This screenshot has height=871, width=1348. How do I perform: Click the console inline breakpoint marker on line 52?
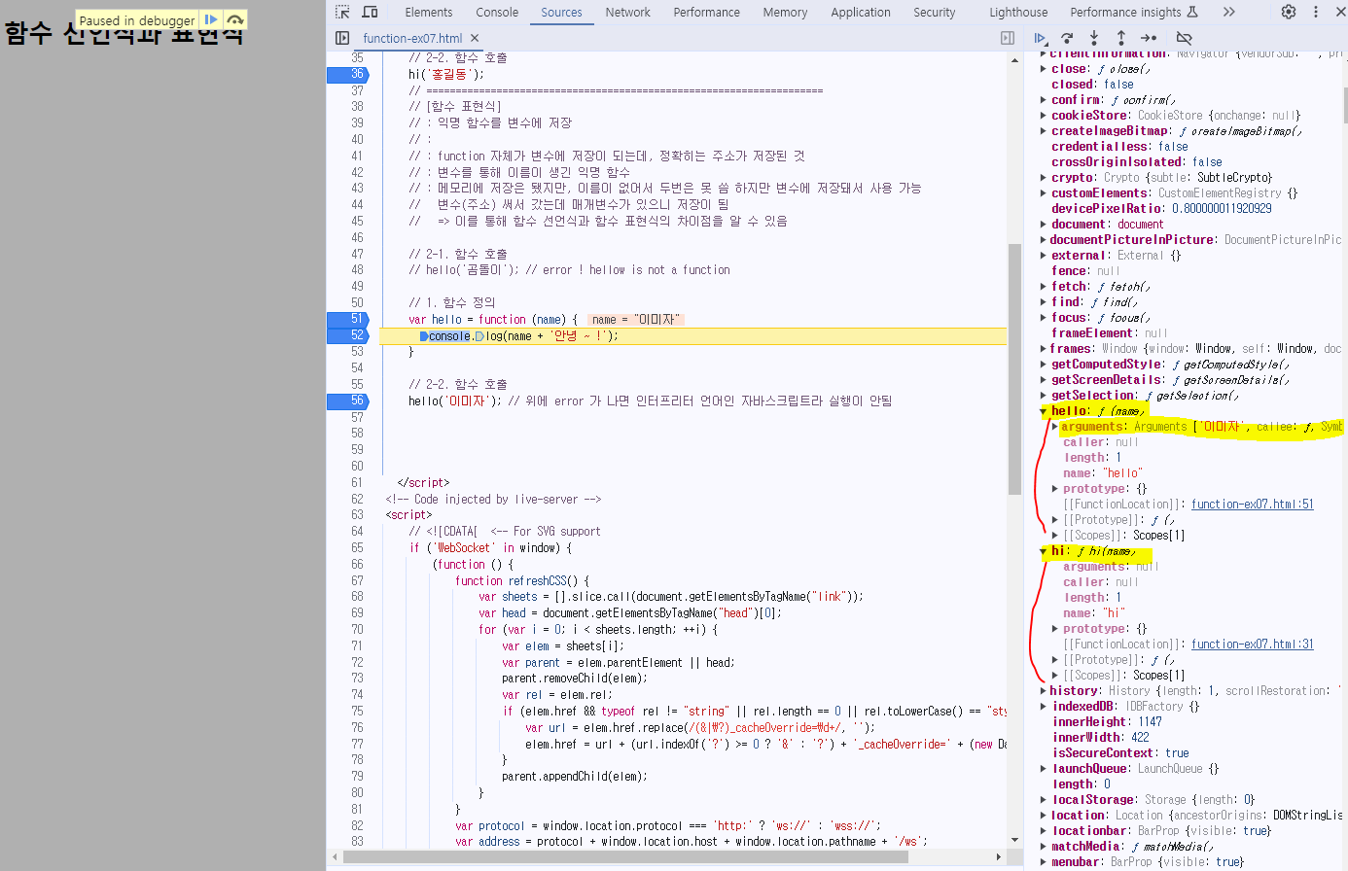pos(424,336)
